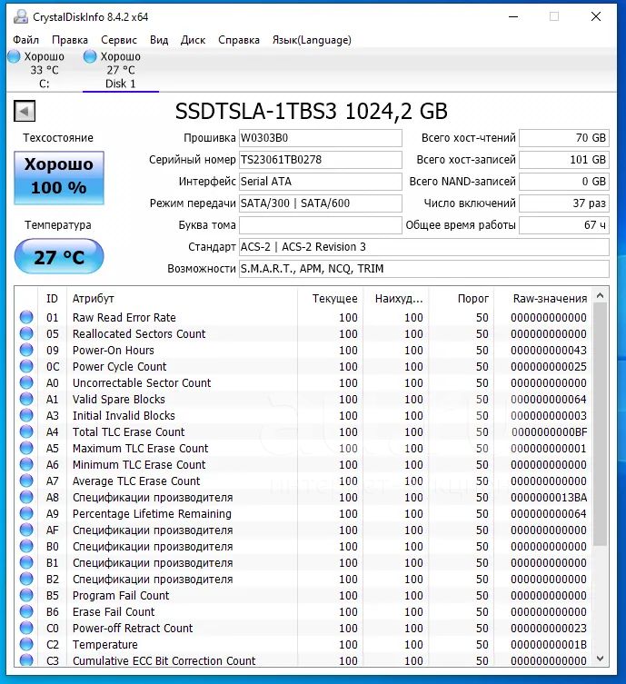Click the Атрибут column header
Viewport: 626px width, 684px height.
(182, 299)
